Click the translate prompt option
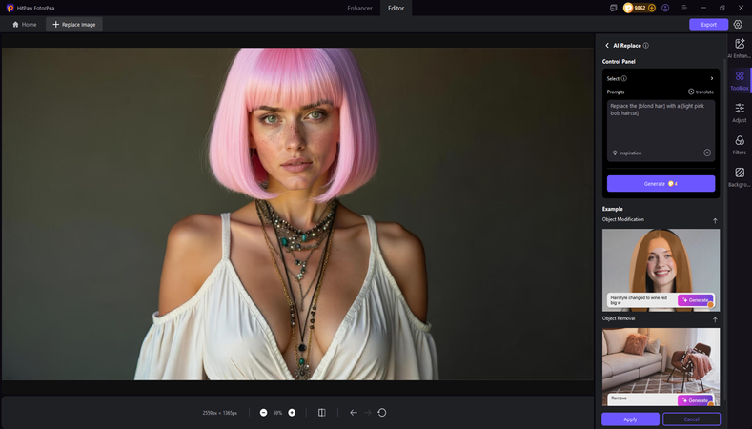Viewport: 752px width, 429px height. pyautogui.click(x=701, y=92)
